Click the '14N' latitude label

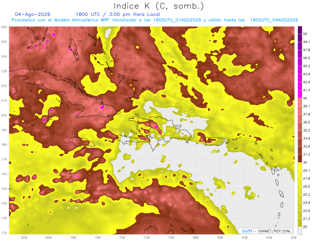(4, 203)
